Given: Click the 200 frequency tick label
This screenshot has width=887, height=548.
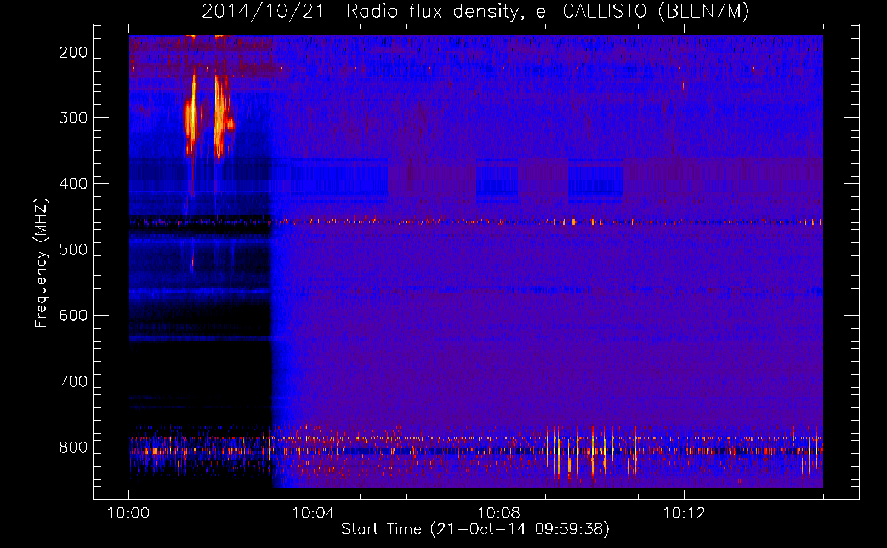Looking at the screenshot, I should [x=73, y=52].
